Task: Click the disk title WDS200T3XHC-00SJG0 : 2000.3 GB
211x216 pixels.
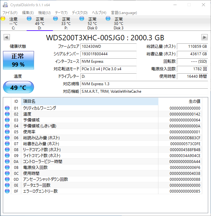Action: click(x=105, y=37)
